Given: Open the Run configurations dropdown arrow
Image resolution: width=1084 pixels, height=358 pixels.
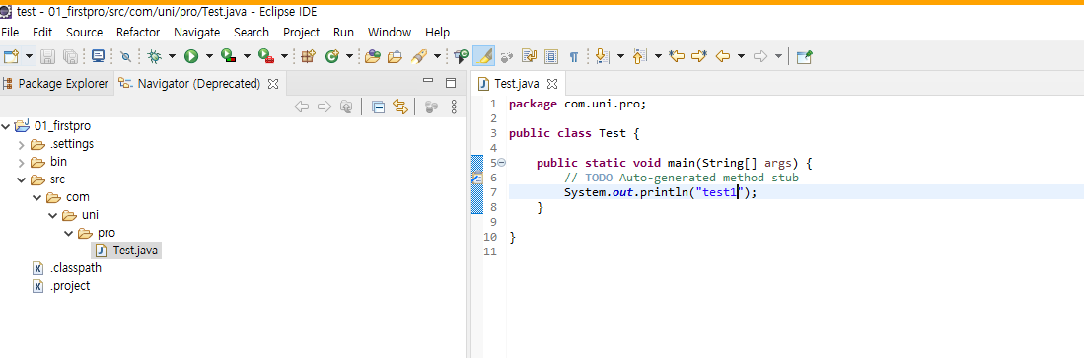Looking at the screenshot, I should click(x=209, y=56).
